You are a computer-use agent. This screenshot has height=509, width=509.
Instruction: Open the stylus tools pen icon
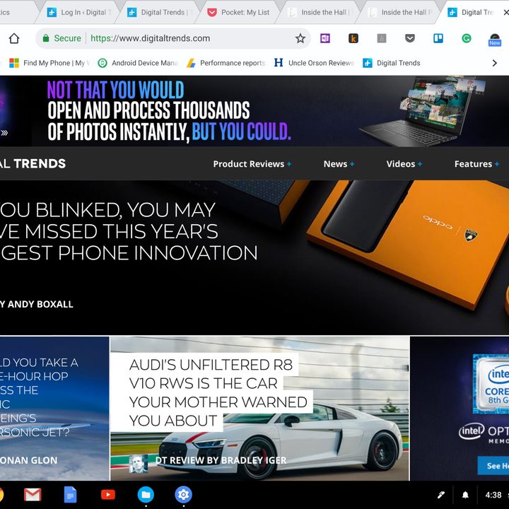click(440, 495)
